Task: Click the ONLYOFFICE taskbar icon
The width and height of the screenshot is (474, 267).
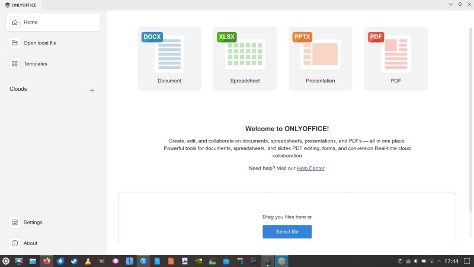Action: [x=281, y=261]
